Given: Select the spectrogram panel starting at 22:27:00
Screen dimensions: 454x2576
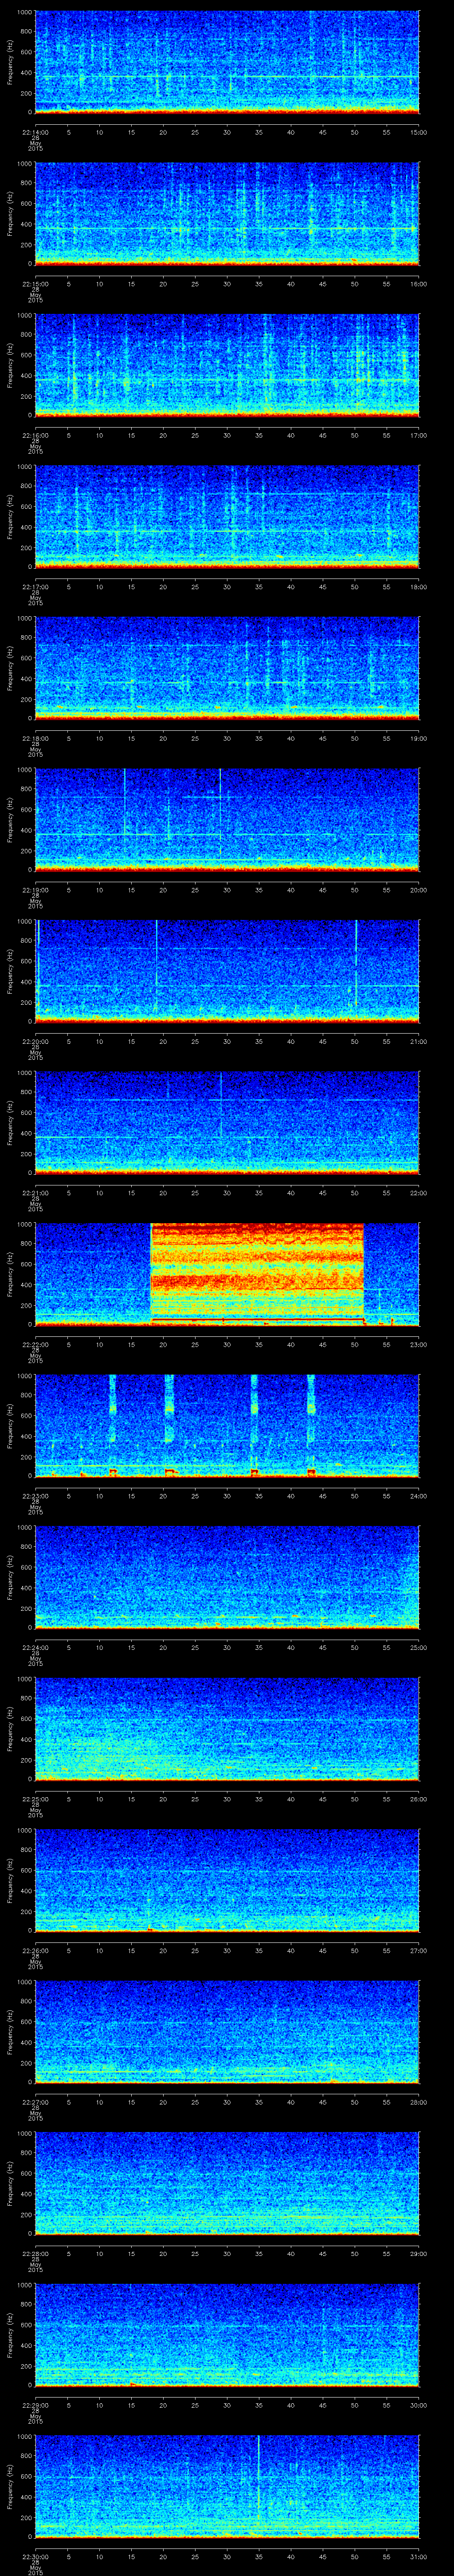Looking at the screenshot, I should point(227,2032).
